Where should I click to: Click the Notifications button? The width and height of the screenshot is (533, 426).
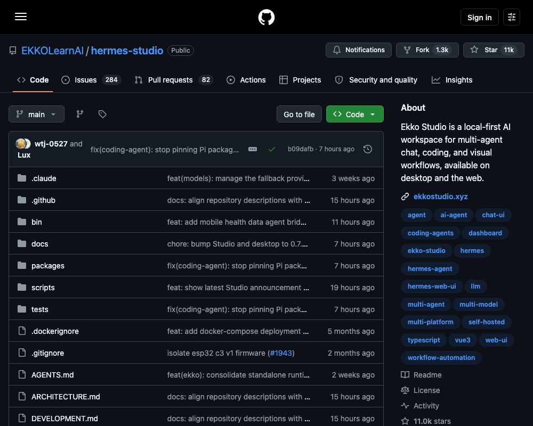pos(359,50)
